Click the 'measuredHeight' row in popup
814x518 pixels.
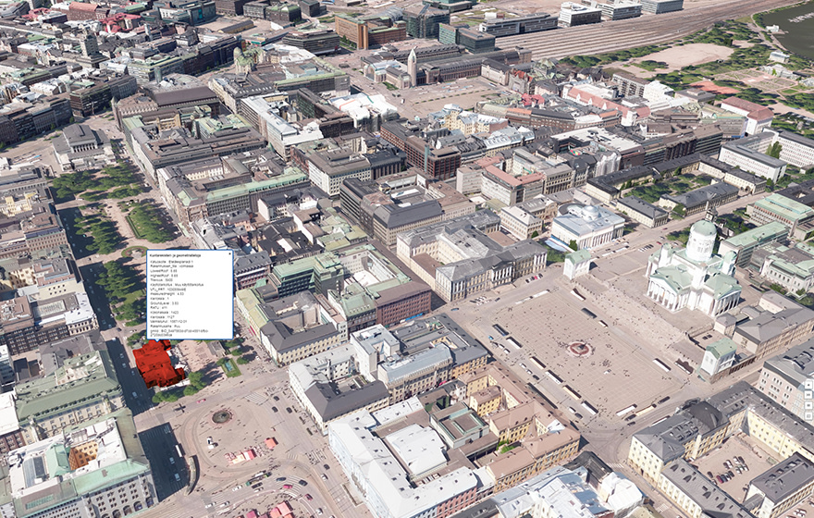(167, 294)
